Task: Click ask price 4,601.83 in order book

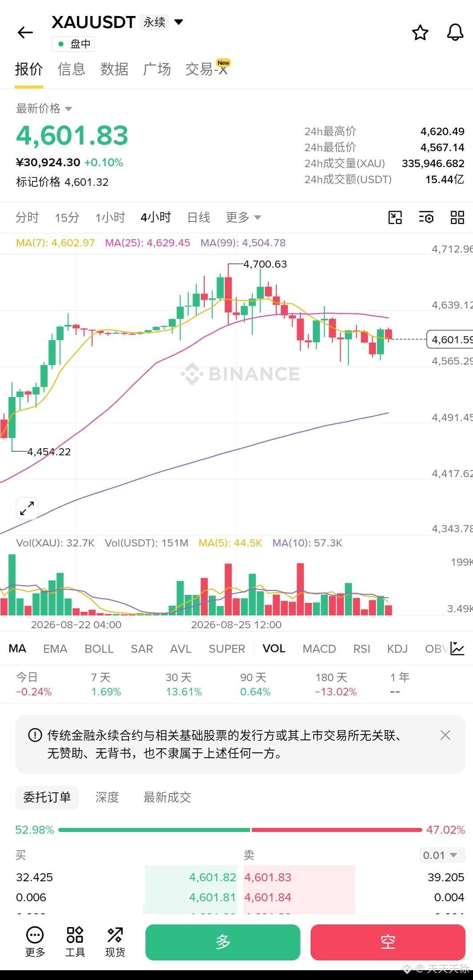Action: click(268, 877)
